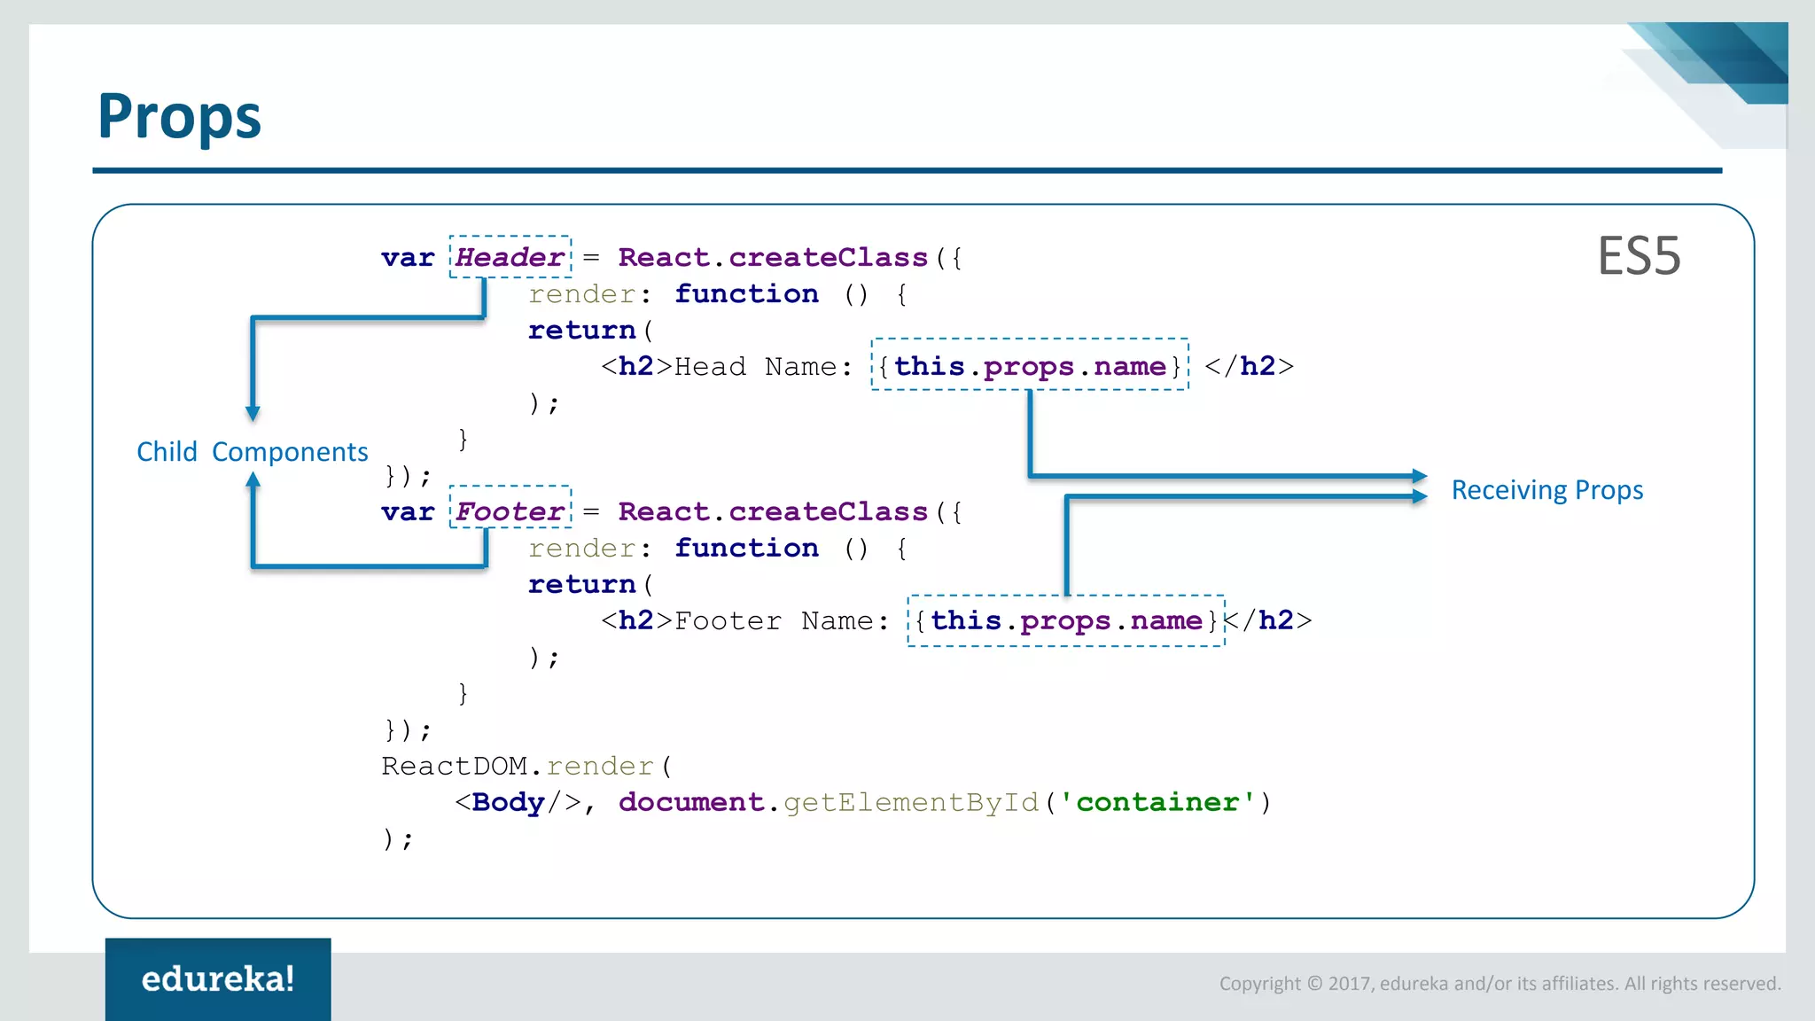Select the dashed Header variable box

pyautogui.click(x=510, y=257)
